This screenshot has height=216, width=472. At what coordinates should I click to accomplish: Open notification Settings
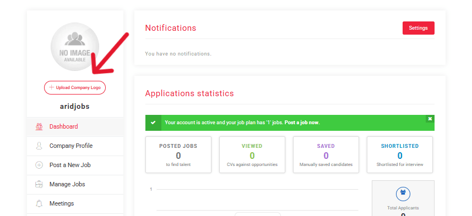419,28
